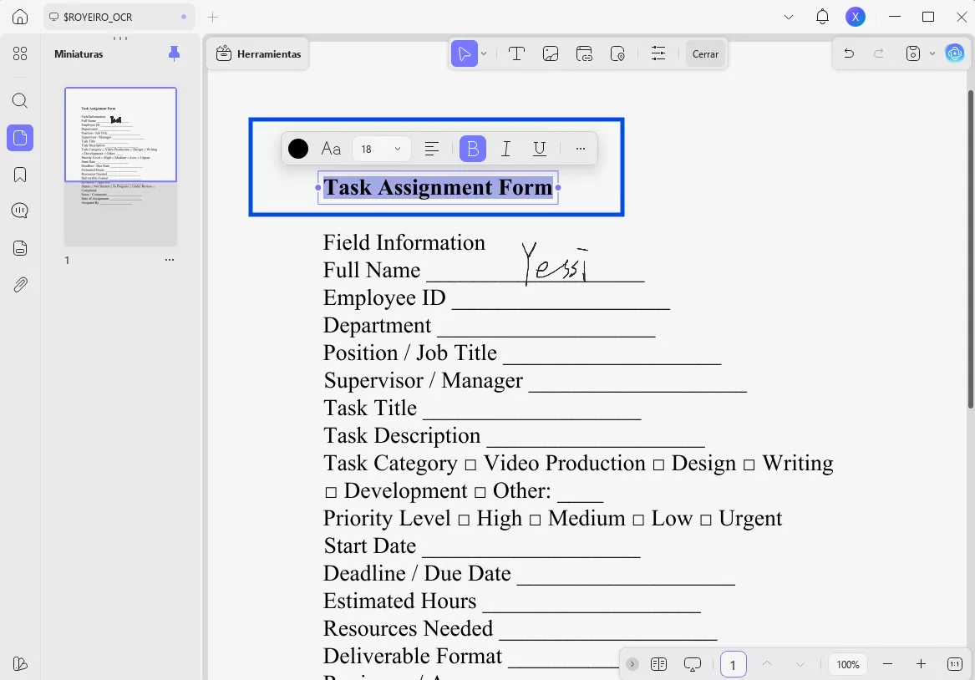
Task: Open the black text color swatch
Action: 298,149
